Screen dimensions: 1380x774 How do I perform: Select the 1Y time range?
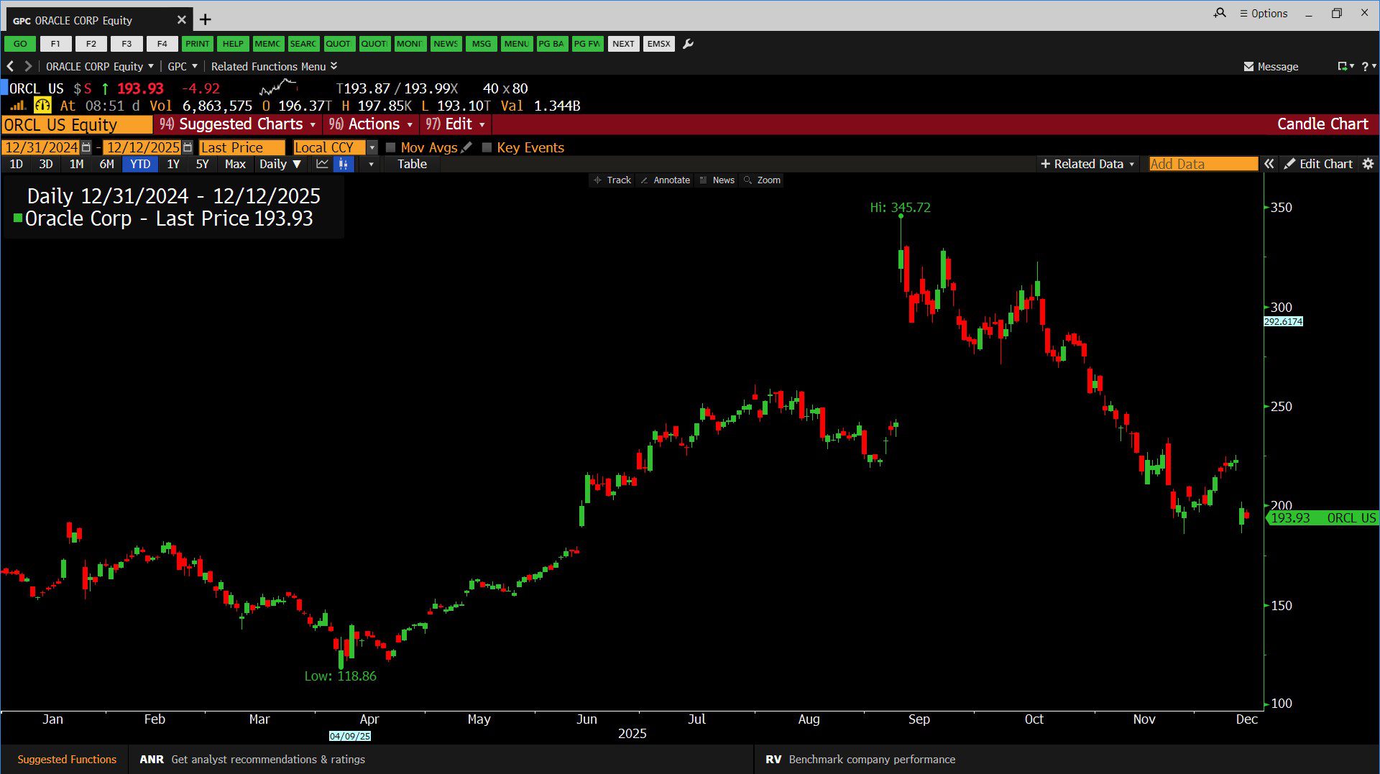pyautogui.click(x=173, y=164)
